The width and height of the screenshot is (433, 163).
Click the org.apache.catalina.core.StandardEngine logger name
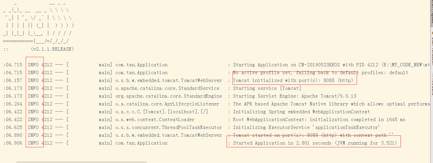168,96
